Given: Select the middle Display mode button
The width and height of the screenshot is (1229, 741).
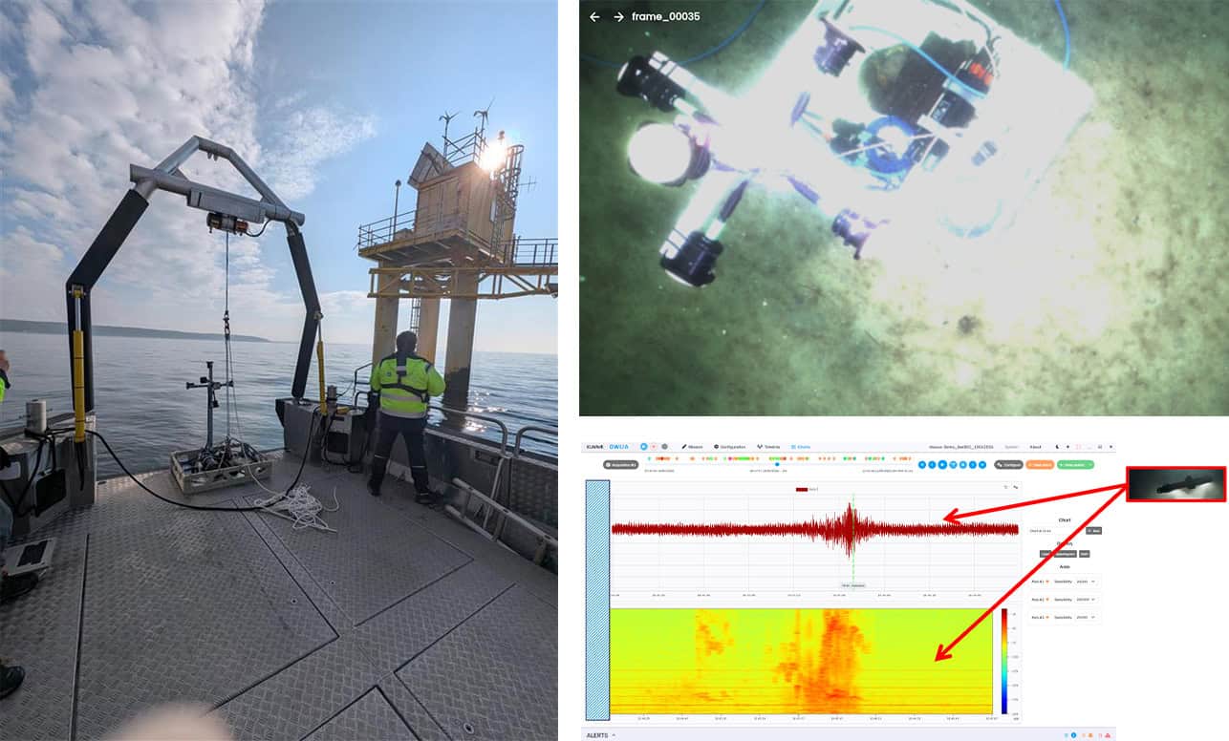Looking at the screenshot, I should pyautogui.click(x=1065, y=554).
